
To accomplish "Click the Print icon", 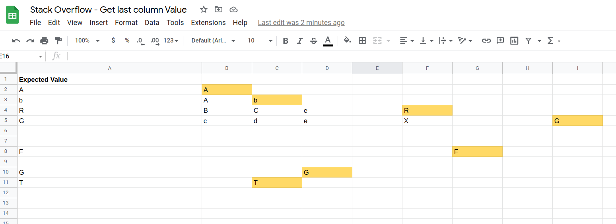I will coord(44,41).
